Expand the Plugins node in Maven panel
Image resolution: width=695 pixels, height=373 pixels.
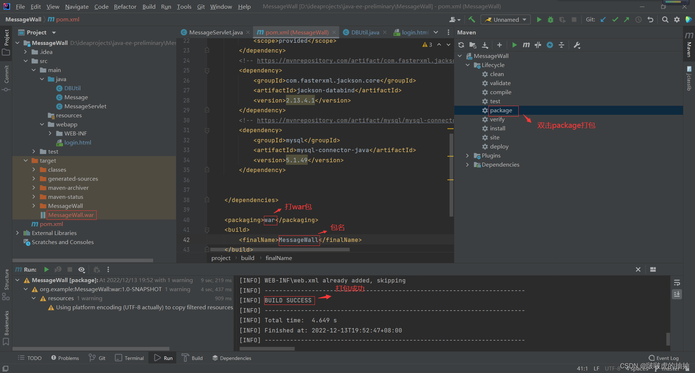pos(467,155)
